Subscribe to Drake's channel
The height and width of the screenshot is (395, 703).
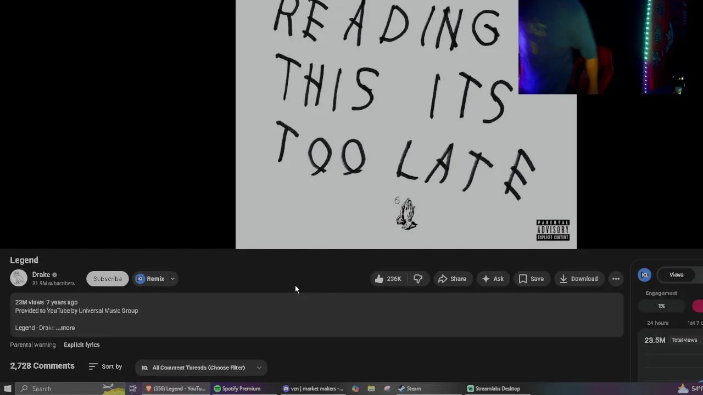tap(108, 279)
